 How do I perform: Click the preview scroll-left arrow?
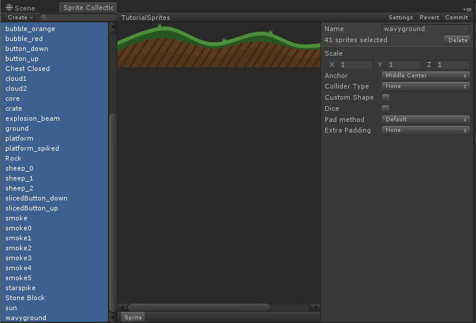point(121,307)
